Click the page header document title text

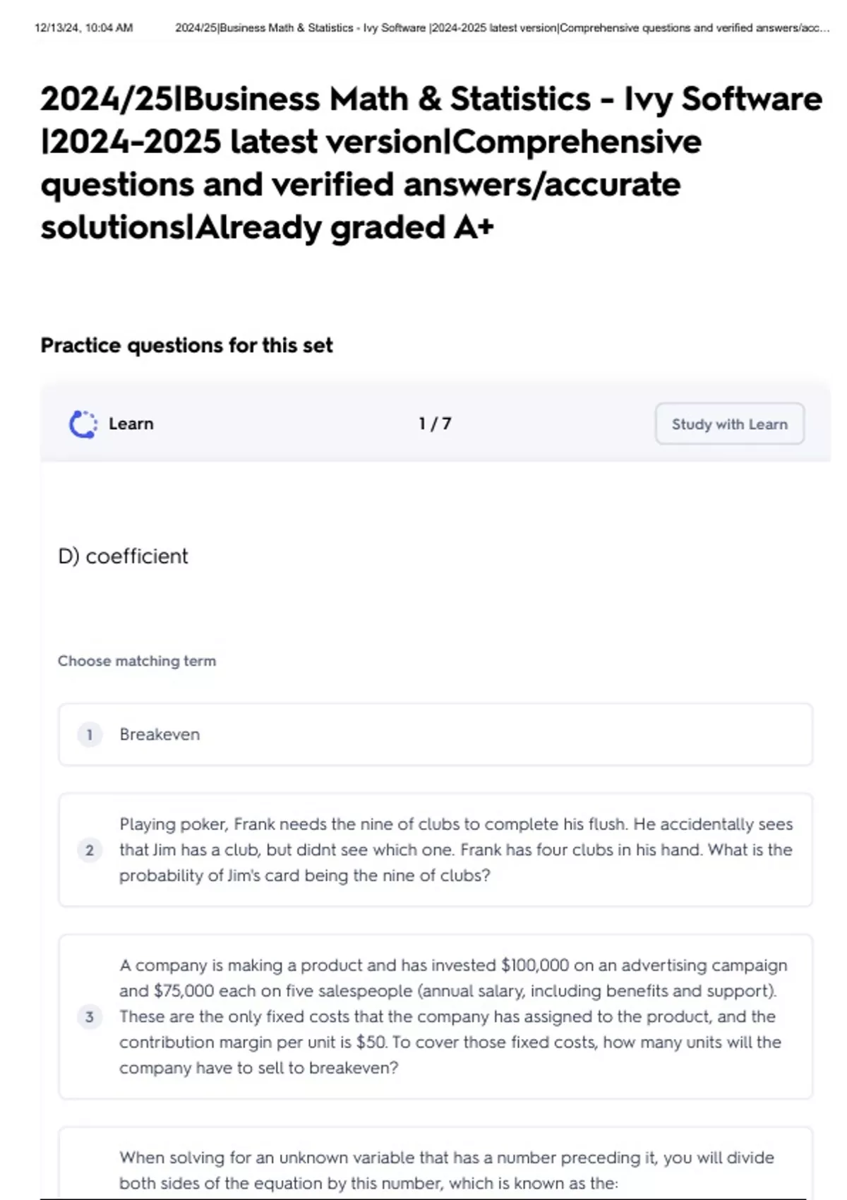click(x=502, y=28)
